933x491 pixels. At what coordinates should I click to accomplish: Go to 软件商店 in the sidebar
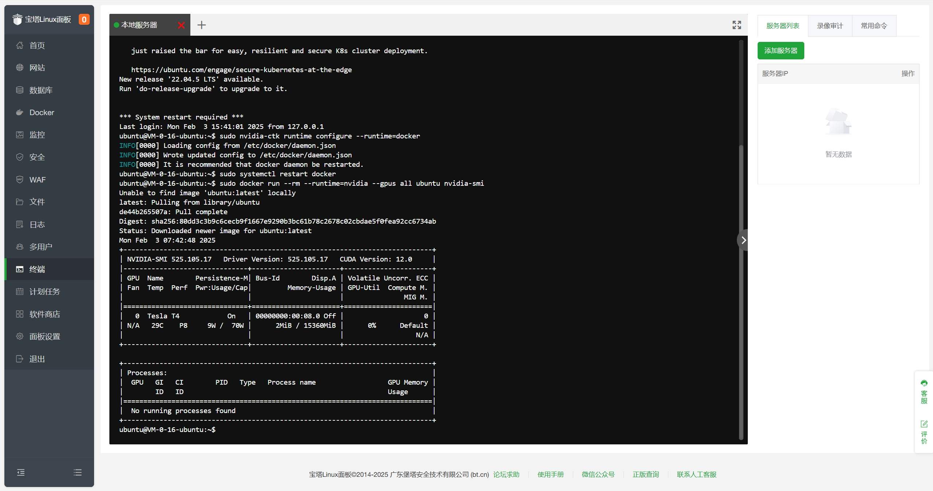click(49, 314)
